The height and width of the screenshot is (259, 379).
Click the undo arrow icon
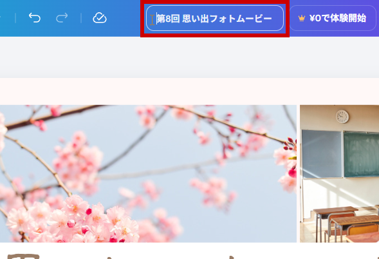coord(35,18)
